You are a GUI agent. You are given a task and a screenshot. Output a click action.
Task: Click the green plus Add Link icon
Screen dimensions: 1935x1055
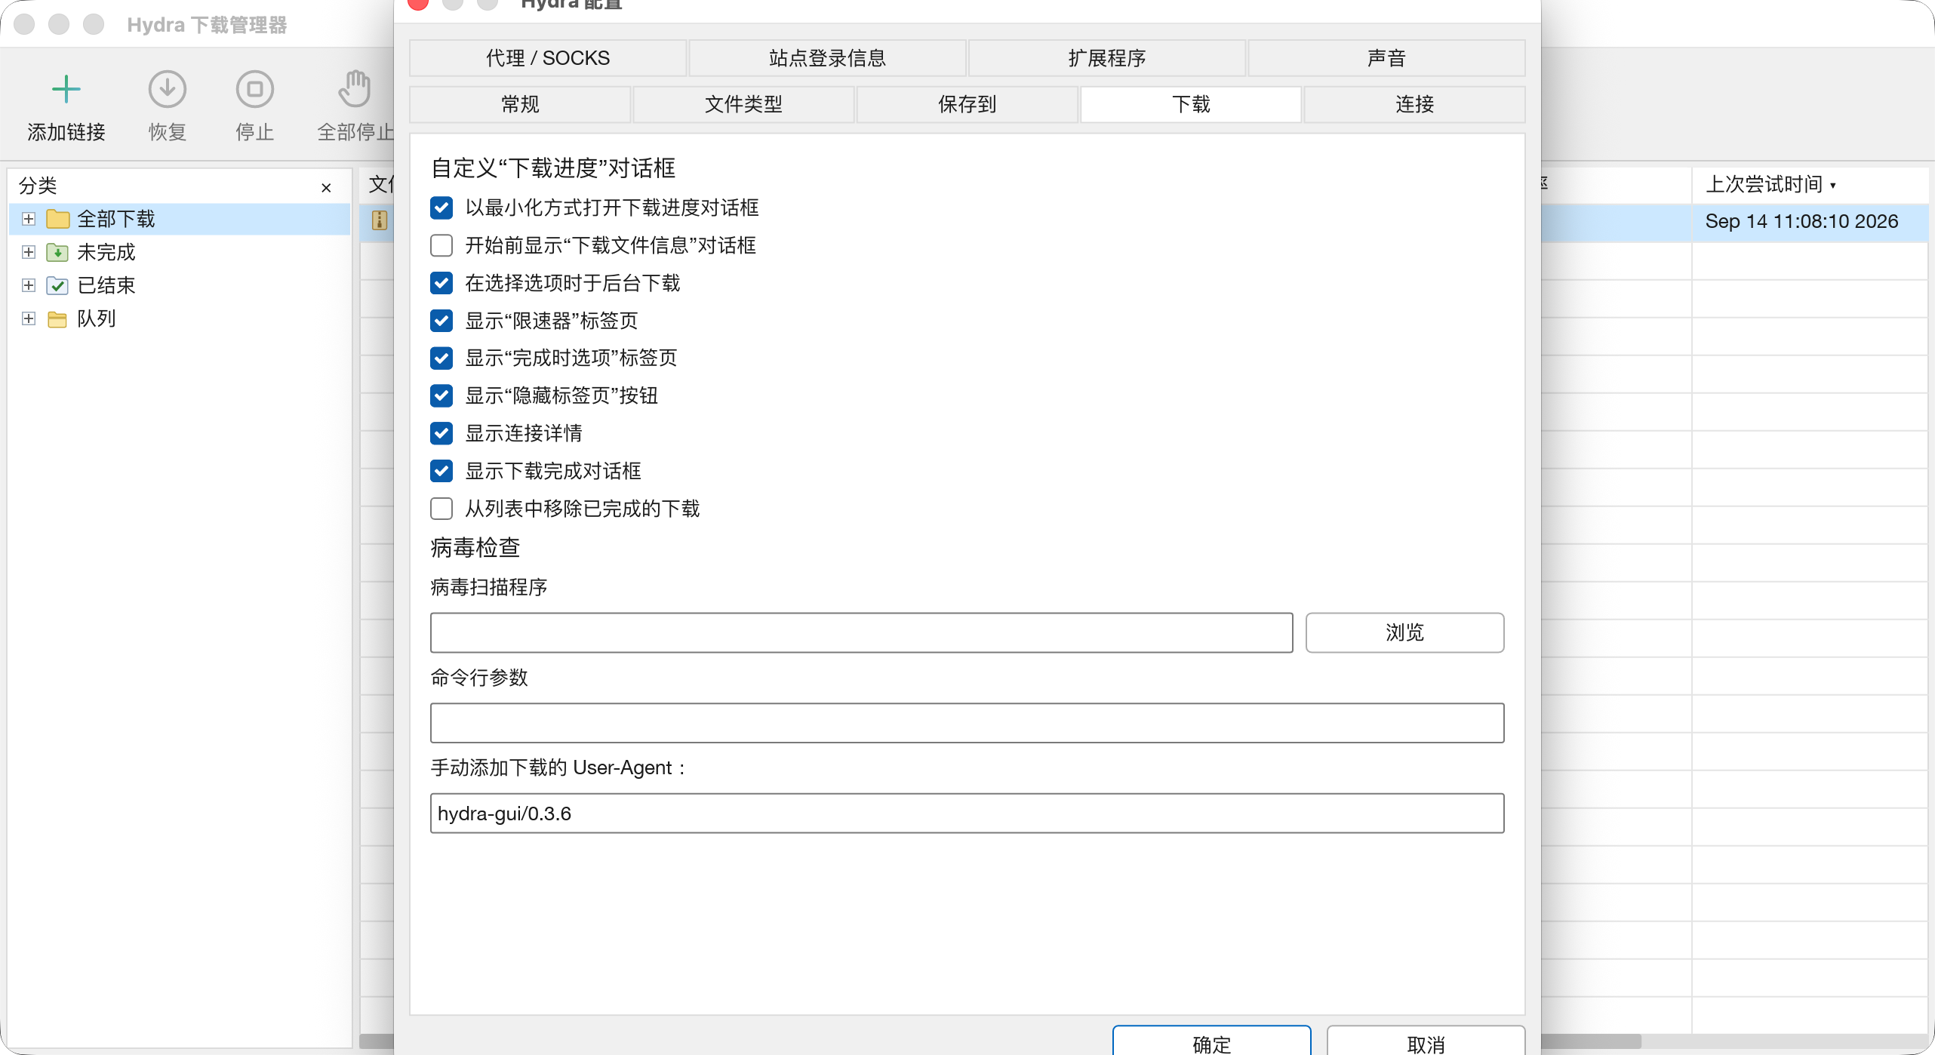coord(66,89)
